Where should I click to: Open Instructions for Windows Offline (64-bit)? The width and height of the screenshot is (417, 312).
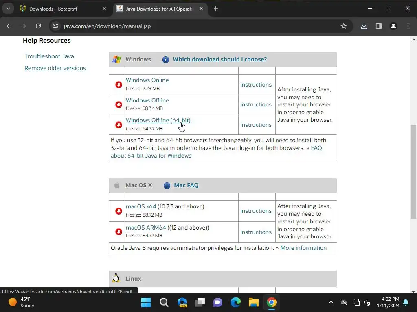coord(256,125)
